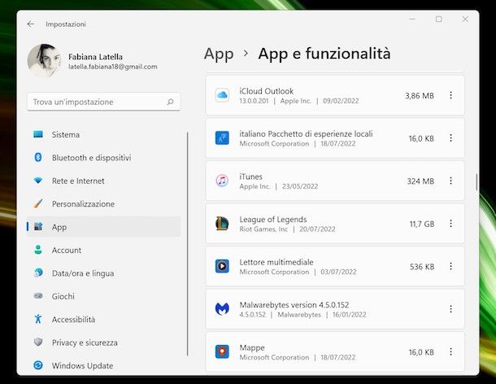Click the italiano language pack icon
The image size is (496, 384).
click(x=222, y=138)
